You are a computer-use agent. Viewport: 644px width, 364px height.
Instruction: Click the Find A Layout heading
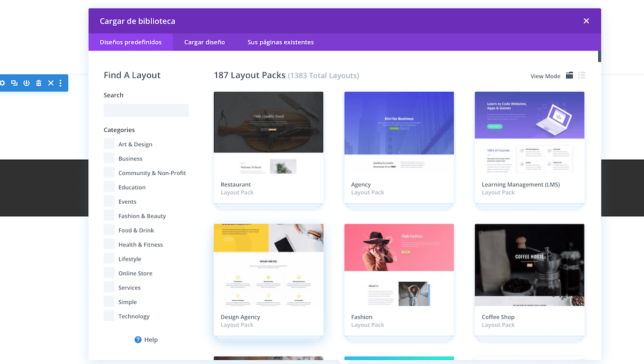[132, 76]
